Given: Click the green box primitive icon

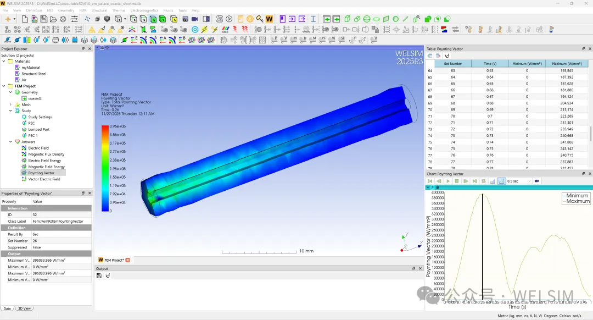Looking at the screenshot, I should [348, 19].
